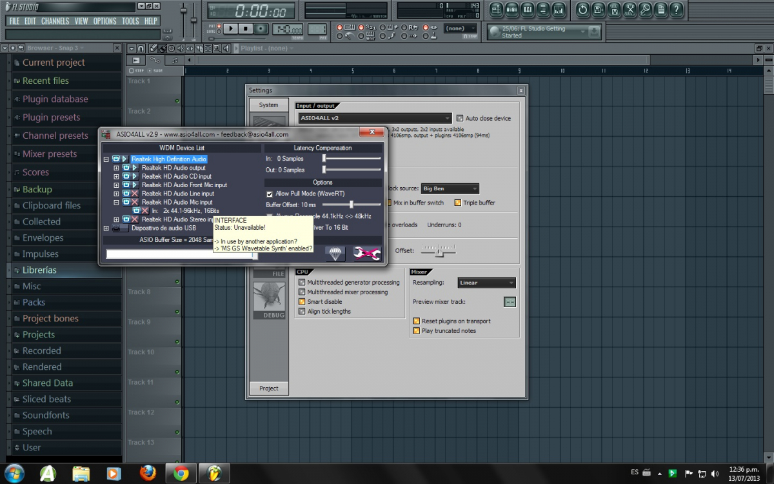
Task: Click the undo history circular arrow icon
Action: (582, 10)
